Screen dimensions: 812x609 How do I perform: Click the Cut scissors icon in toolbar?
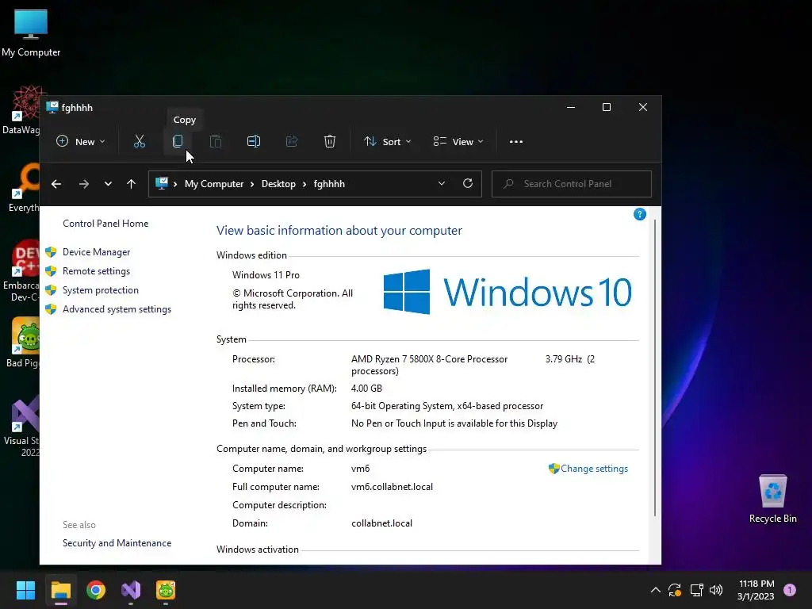(140, 141)
